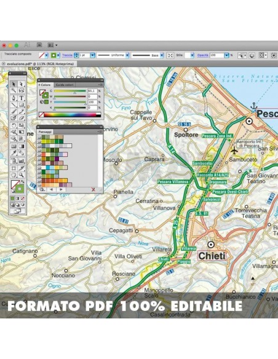Select the Selection (black arrow) tool
Viewport: 278px width, 359px height.
[x=14, y=84]
